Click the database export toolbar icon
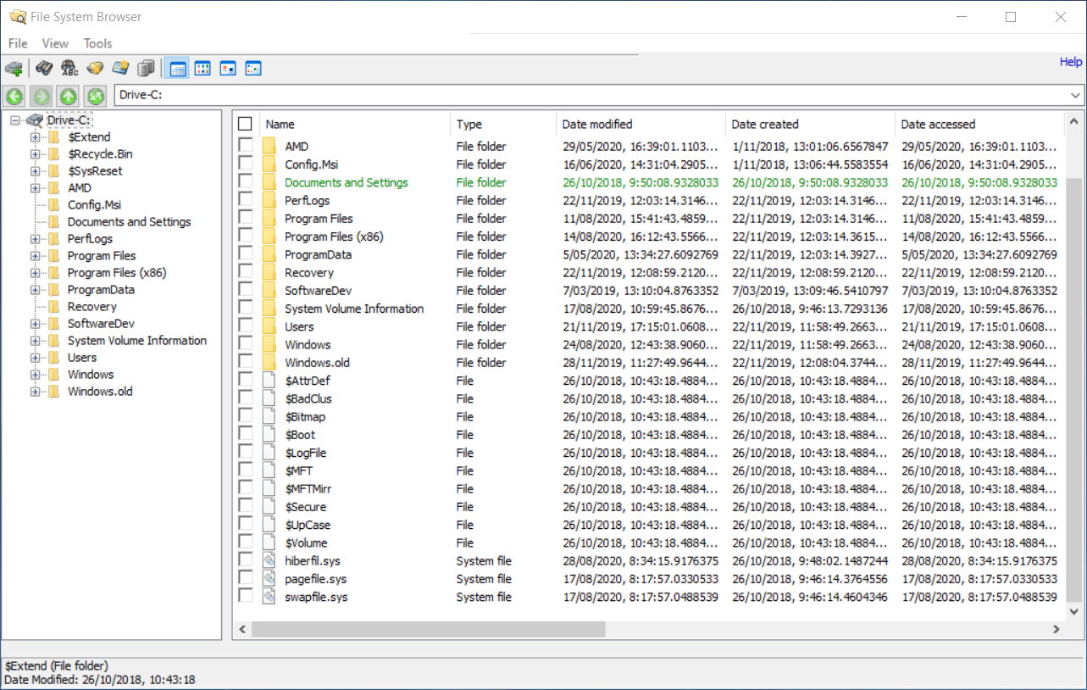The image size is (1087, 690). coord(146,68)
